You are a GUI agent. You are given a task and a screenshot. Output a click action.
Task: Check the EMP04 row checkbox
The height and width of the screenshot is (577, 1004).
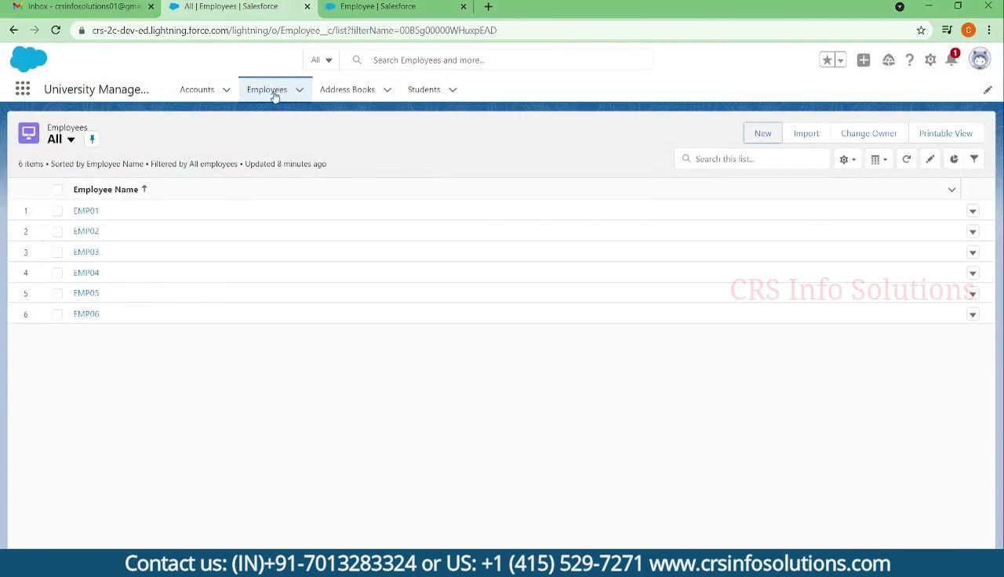(57, 273)
